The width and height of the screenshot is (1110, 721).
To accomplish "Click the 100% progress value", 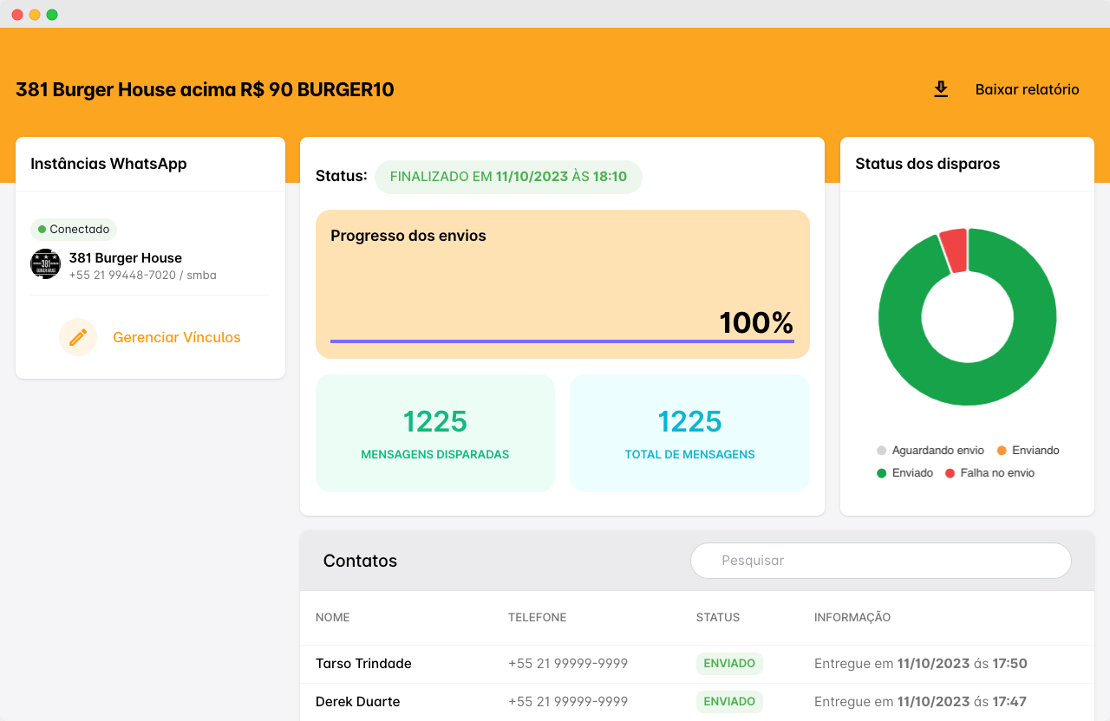I will coord(756,323).
